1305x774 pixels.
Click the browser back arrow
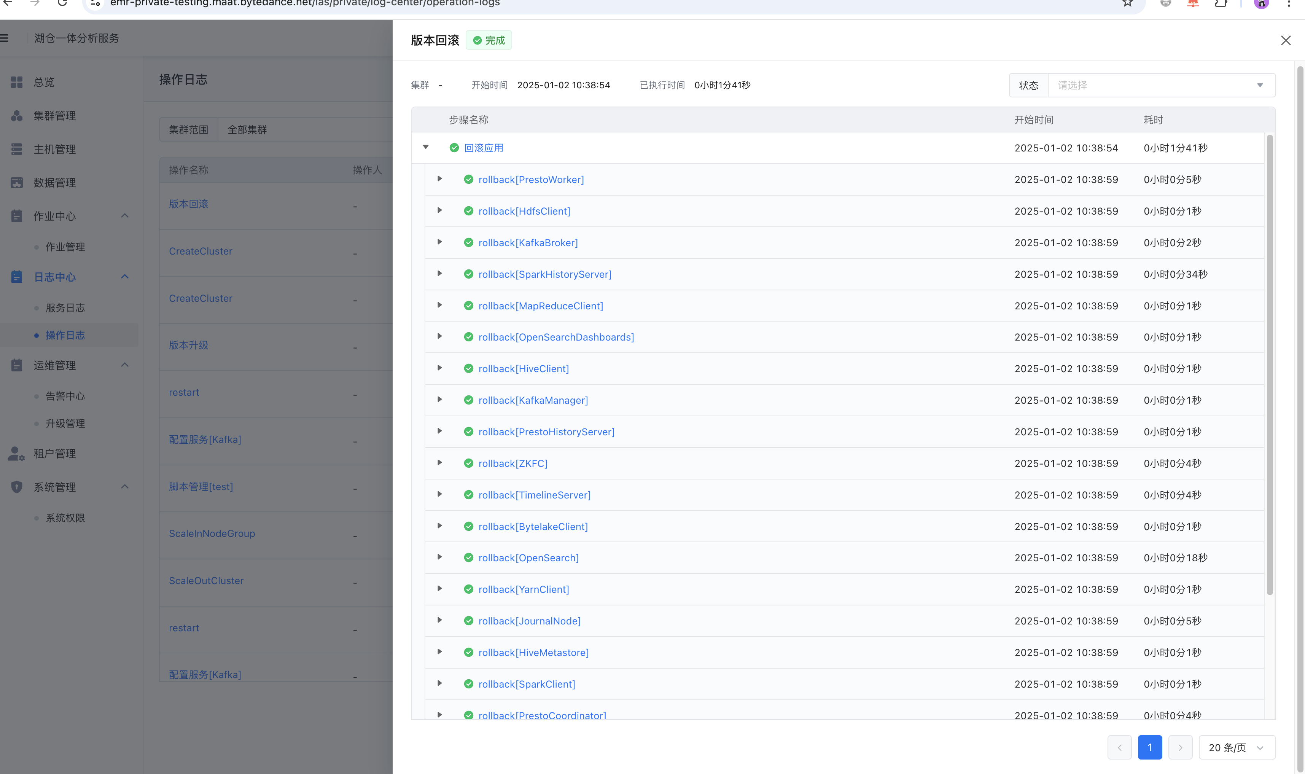coord(8,3)
